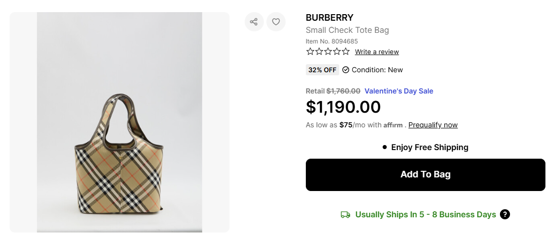Click the Affirm logo
The image size is (552, 236).
[x=393, y=125]
